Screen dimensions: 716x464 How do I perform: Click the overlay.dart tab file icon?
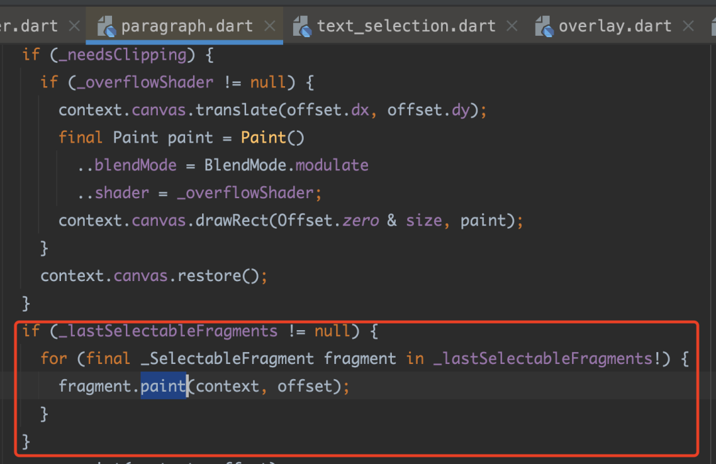(545, 27)
